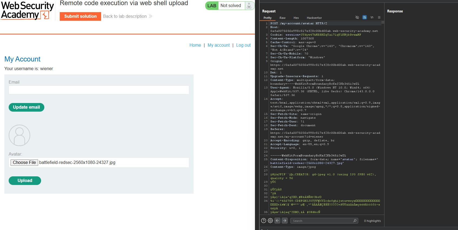Viewport: 458px width, 230px height.
Task: Open search settings gear icon in Burp
Action: tap(270, 221)
